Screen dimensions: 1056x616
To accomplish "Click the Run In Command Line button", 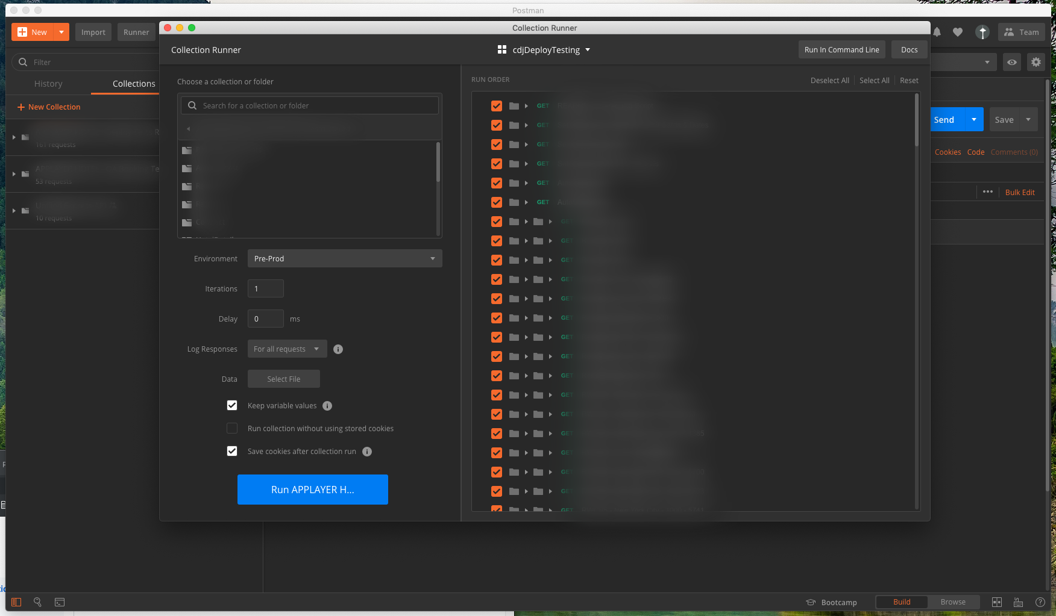I will pos(841,49).
